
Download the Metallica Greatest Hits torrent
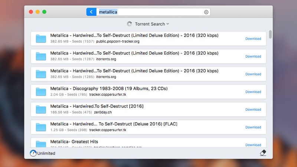click(253, 145)
